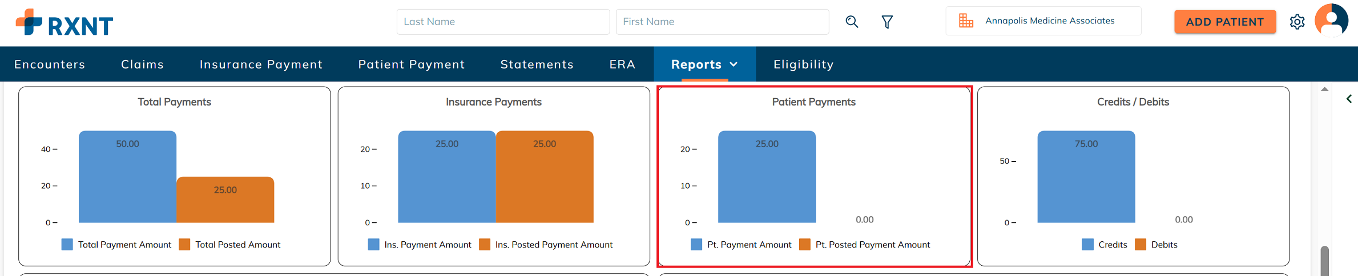The width and height of the screenshot is (1358, 276).
Task: Open the settings gear icon
Action: tap(1297, 22)
